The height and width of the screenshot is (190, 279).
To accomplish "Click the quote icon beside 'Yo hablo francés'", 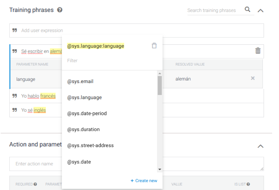I will pyautogui.click(x=15, y=96).
